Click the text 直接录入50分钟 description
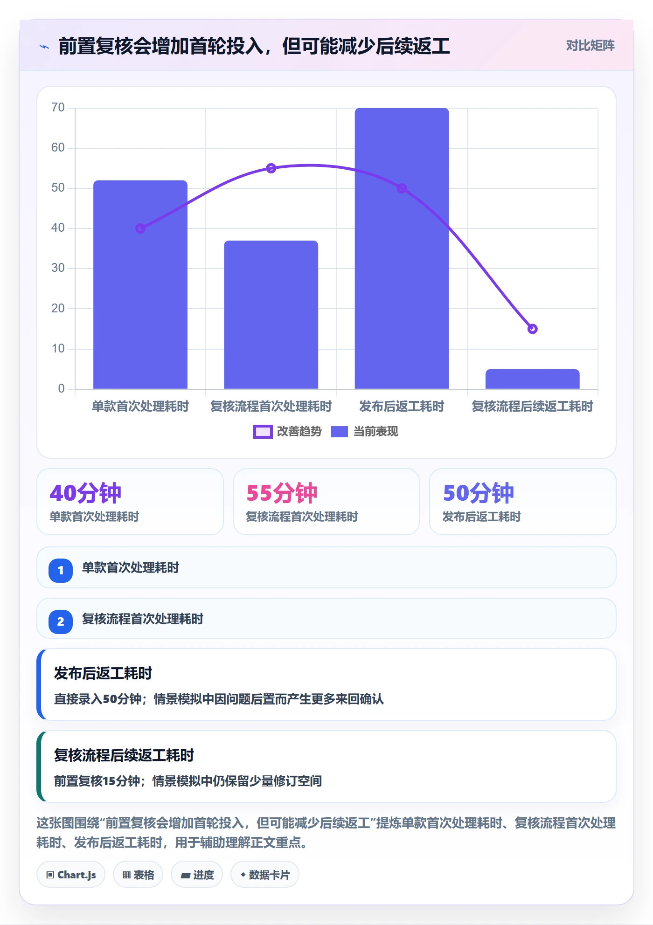 219,699
